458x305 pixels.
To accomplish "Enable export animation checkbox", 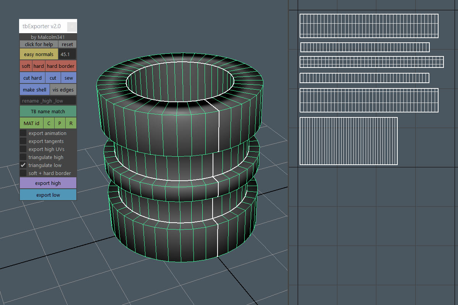I will pyautogui.click(x=23, y=133).
